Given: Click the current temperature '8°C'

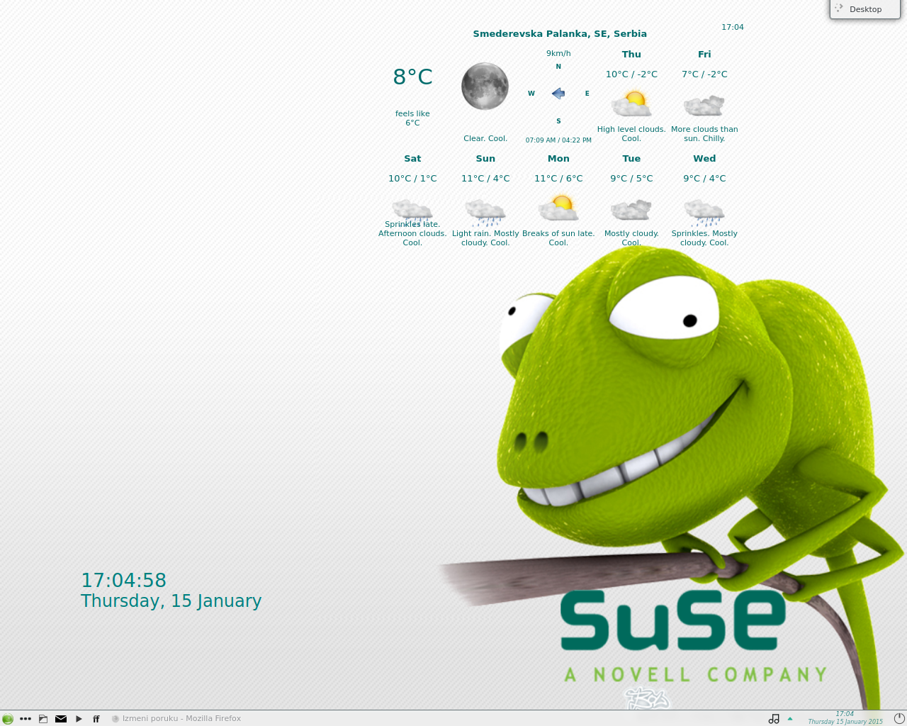Looking at the screenshot, I should coord(412,77).
